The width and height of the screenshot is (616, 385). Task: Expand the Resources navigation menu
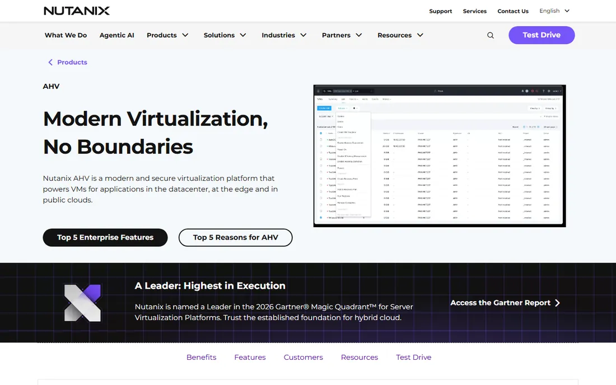tap(400, 35)
